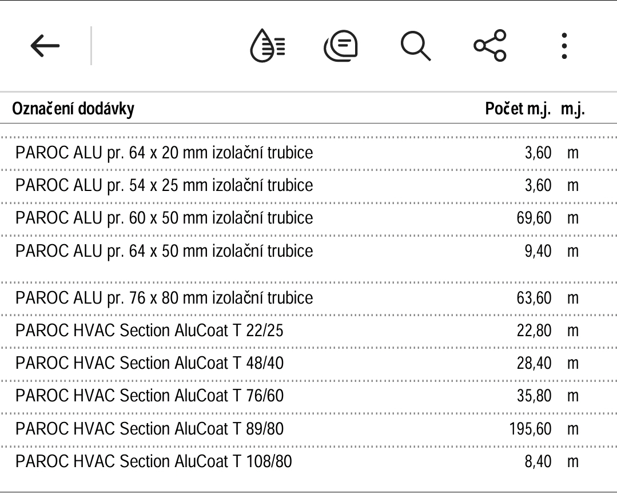The height and width of the screenshot is (498, 617).
Task: Select the 69,60 quantity value
Action: [534, 218]
